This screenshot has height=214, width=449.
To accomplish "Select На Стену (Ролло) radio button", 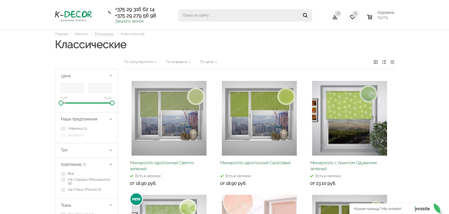I will pyautogui.click(x=63, y=190).
